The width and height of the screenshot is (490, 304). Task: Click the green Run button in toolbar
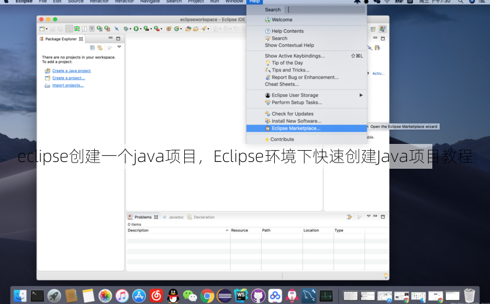point(136,29)
